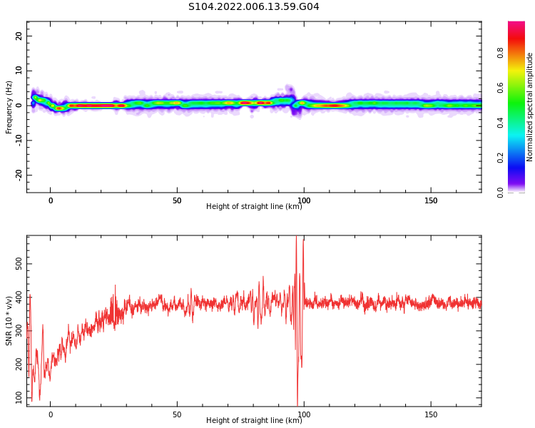Screen dimensions: 535x428
Task: Click the 200 tick label on the SNR axis
Action: (x=19, y=365)
